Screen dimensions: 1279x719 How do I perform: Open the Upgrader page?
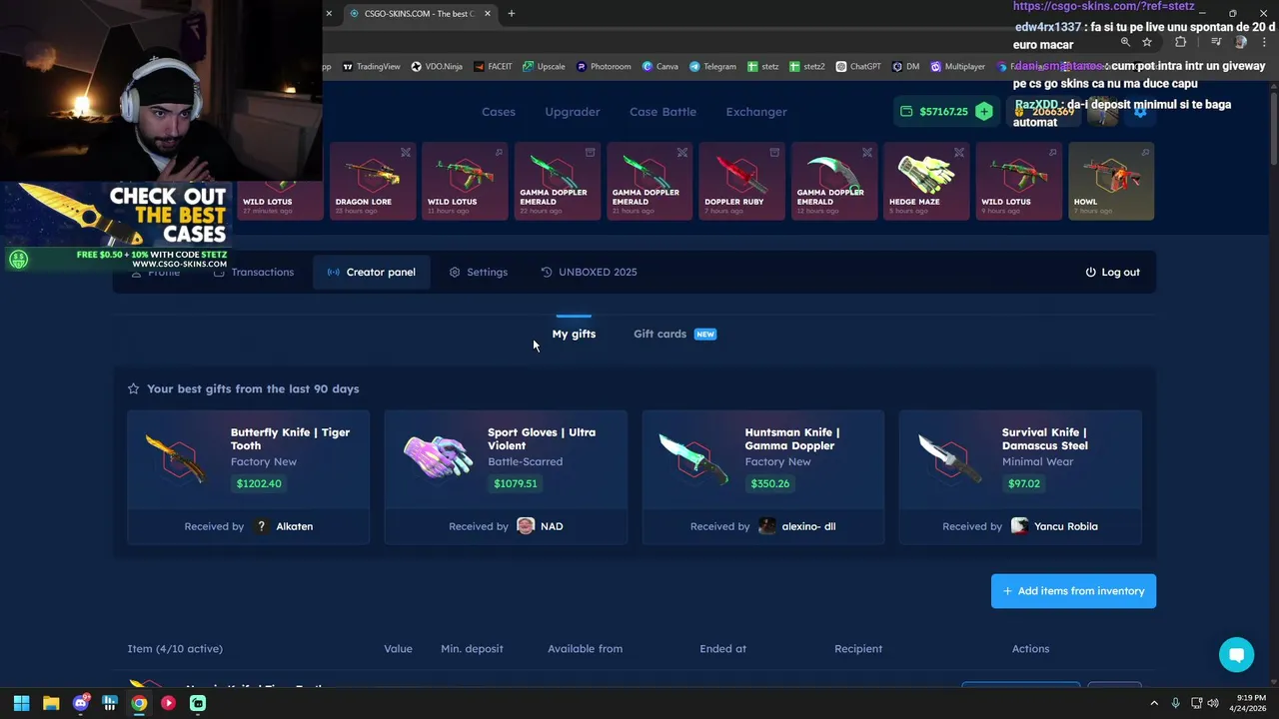[x=573, y=112]
